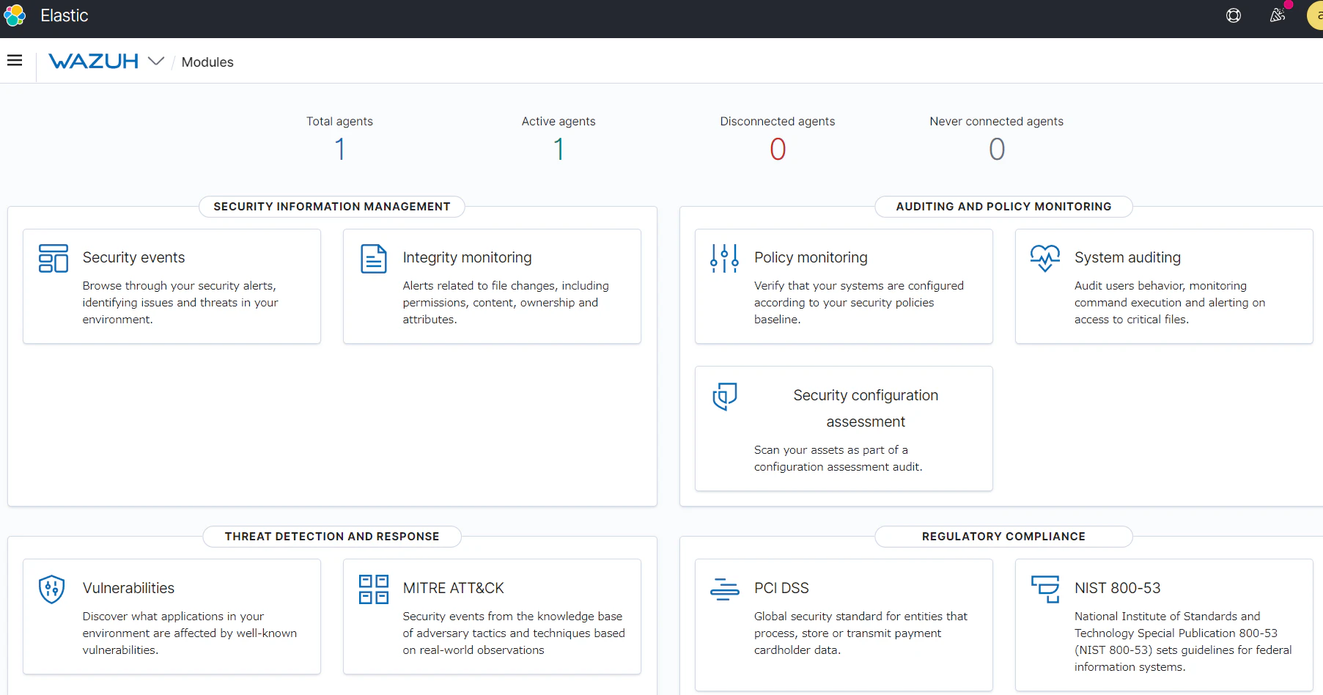
Task: Click the 'Scan your assets' description text
Action: [x=839, y=458]
